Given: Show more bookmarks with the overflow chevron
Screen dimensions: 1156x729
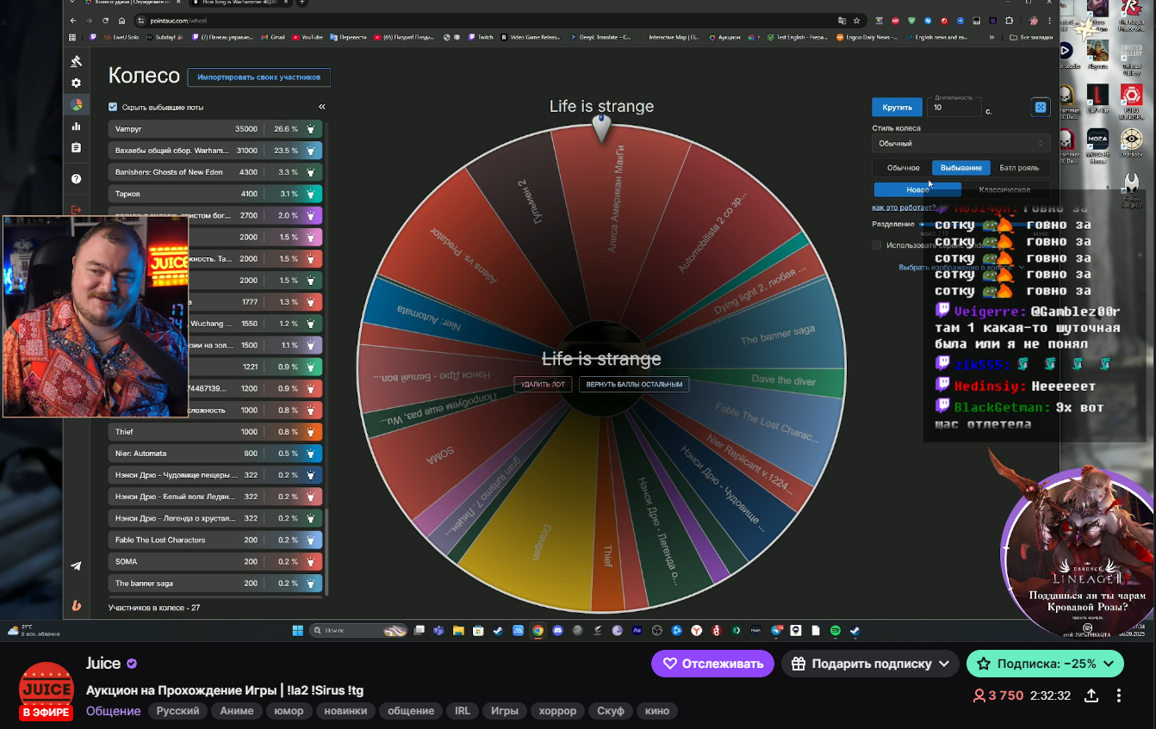Looking at the screenshot, I should click(992, 37).
